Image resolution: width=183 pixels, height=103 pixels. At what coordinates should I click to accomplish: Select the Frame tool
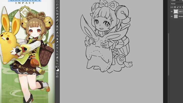57,14
